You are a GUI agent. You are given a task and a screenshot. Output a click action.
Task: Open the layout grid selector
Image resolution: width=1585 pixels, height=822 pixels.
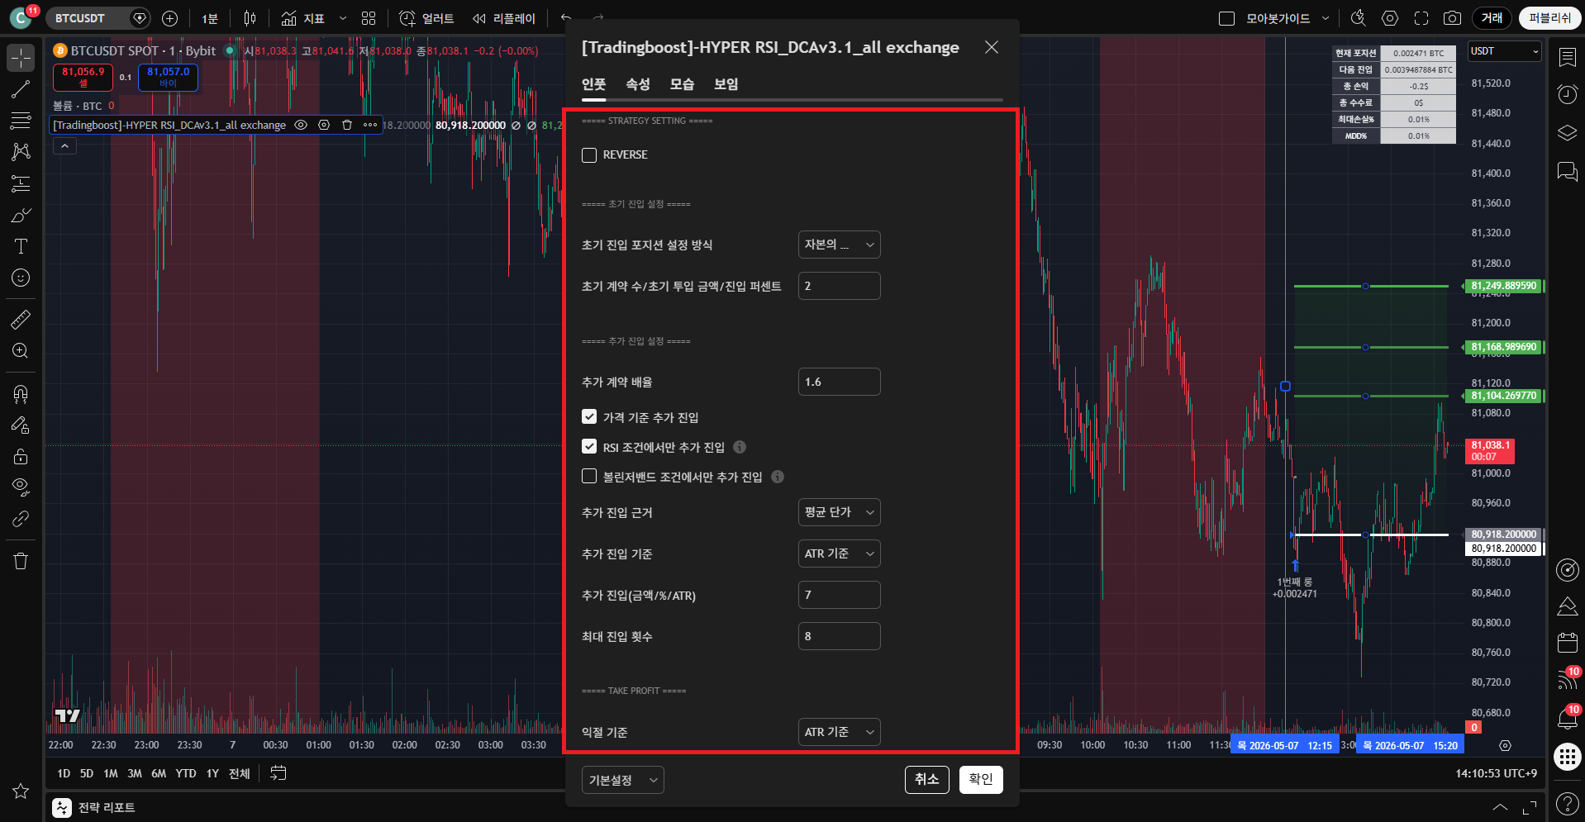point(369,18)
